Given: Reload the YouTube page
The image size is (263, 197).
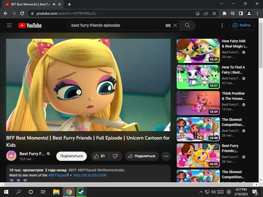Looking at the screenshot, I should pos(22,13).
